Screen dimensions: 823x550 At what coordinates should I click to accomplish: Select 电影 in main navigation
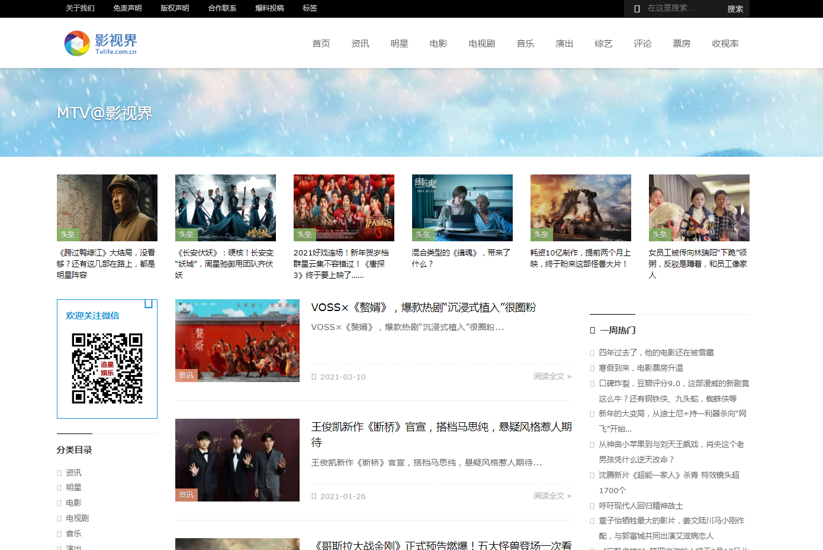click(x=439, y=44)
